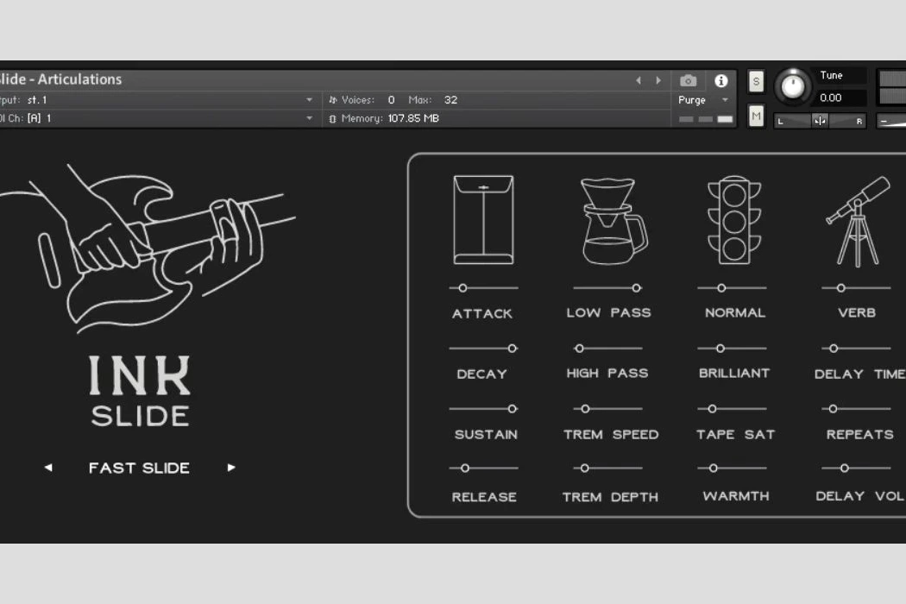
Task: Open the instrument info icon
Action: (721, 80)
